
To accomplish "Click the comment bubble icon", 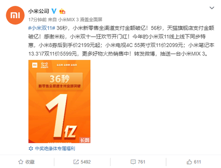I will (x=133, y=162).
